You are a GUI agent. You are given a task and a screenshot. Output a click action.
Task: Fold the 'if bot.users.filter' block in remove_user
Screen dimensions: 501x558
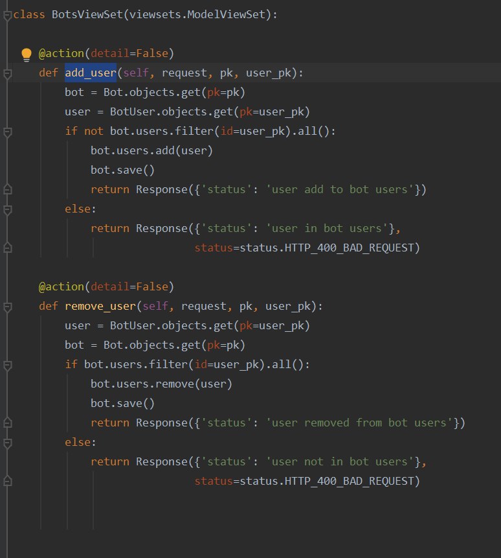7,365
